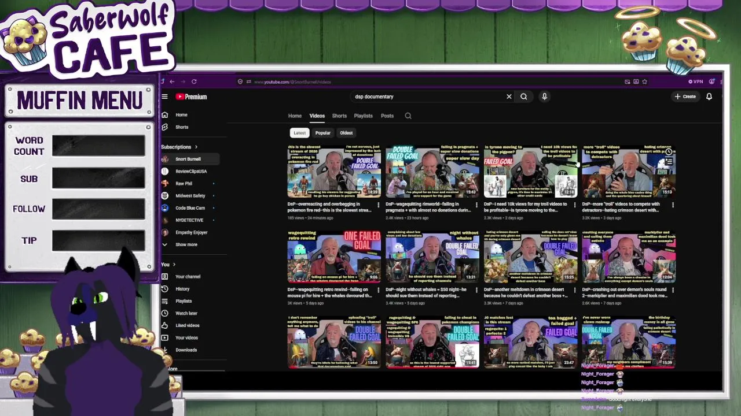Open the Posts tab

[x=387, y=116]
